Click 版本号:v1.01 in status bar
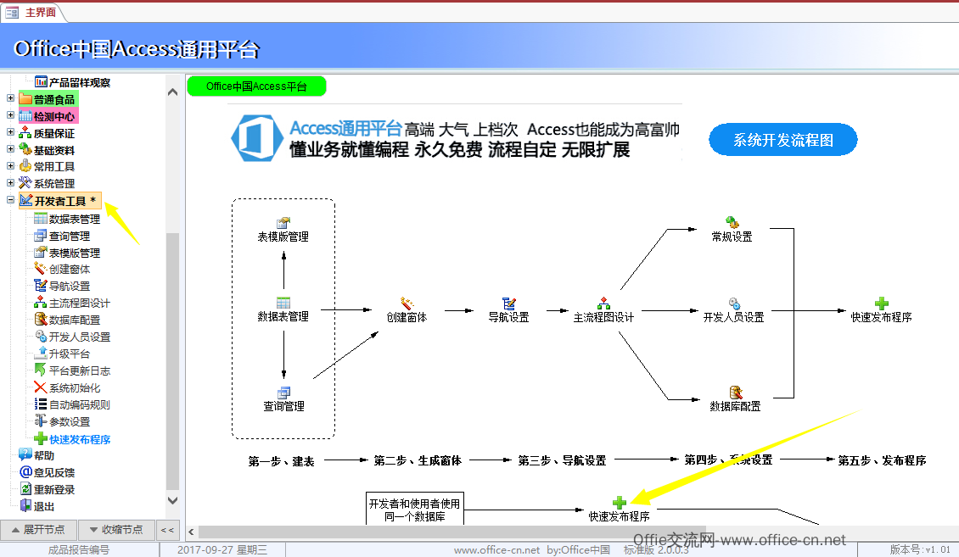The image size is (959, 557). (x=920, y=549)
